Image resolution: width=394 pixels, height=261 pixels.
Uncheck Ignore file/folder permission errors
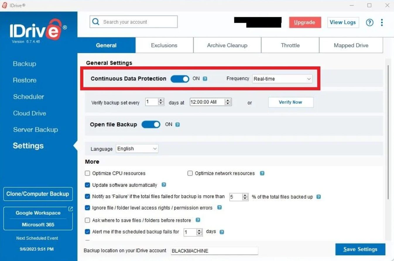click(x=88, y=208)
